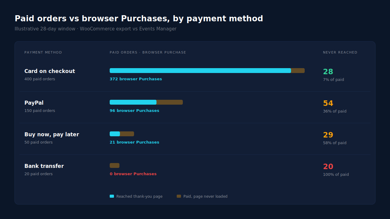
Task: Click the orange '54' never-reached value
Action: (x=328, y=103)
